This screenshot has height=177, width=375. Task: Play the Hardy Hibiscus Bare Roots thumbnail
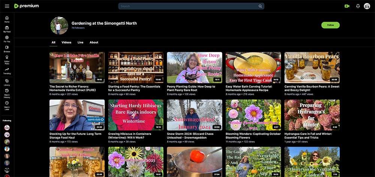coord(136,115)
